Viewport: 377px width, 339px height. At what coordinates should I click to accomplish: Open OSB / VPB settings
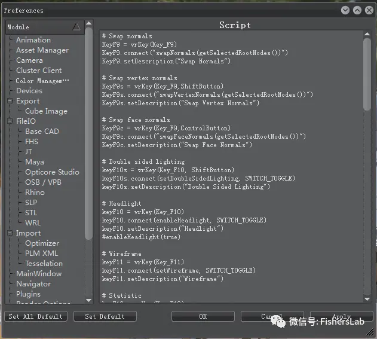pyautogui.click(x=43, y=182)
